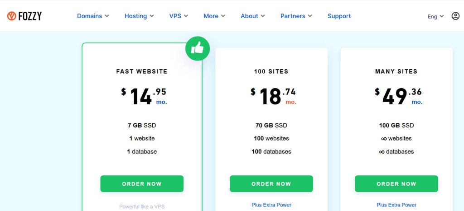Click the Powerful like a VPS link
This screenshot has height=211, width=464.
tap(142, 206)
